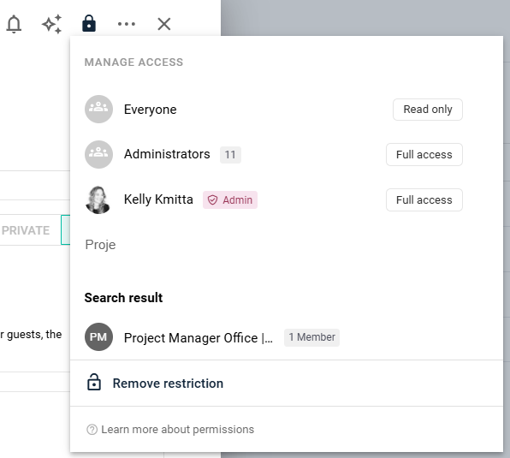Click the Administrators label
This screenshot has height=458, width=510.
pos(167,154)
